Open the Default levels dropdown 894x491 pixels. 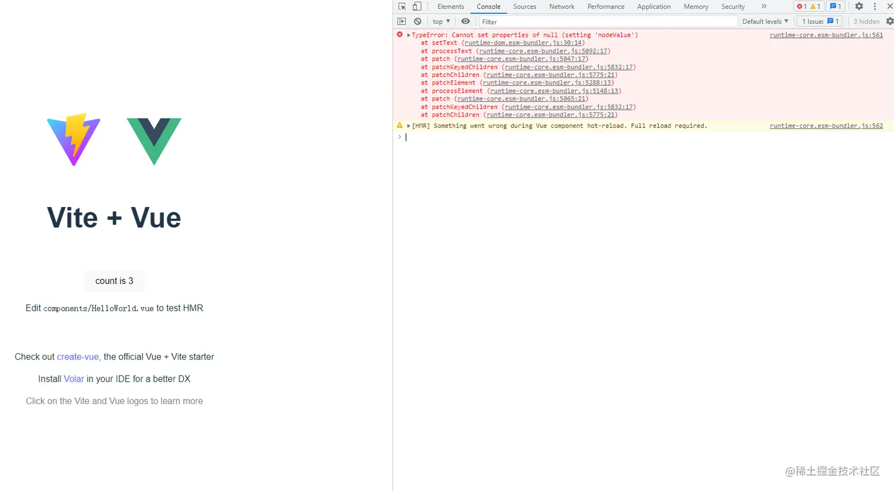click(765, 21)
